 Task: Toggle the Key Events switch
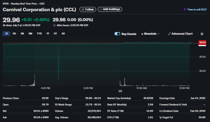pyautogui.click(x=117, y=34)
